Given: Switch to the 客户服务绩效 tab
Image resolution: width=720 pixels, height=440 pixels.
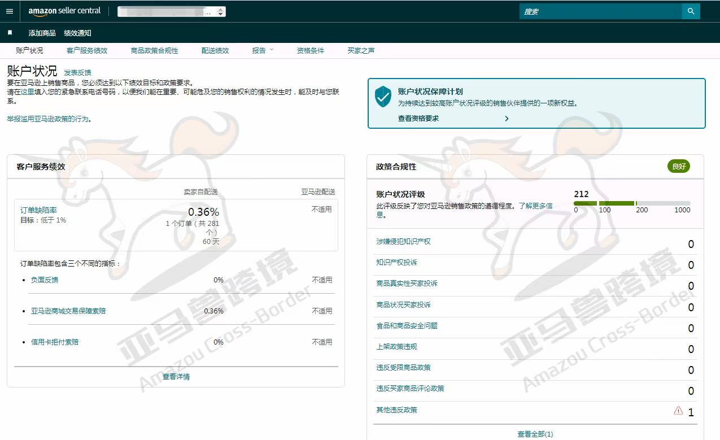Looking at the screenshot, I should (x=87, y=50).
